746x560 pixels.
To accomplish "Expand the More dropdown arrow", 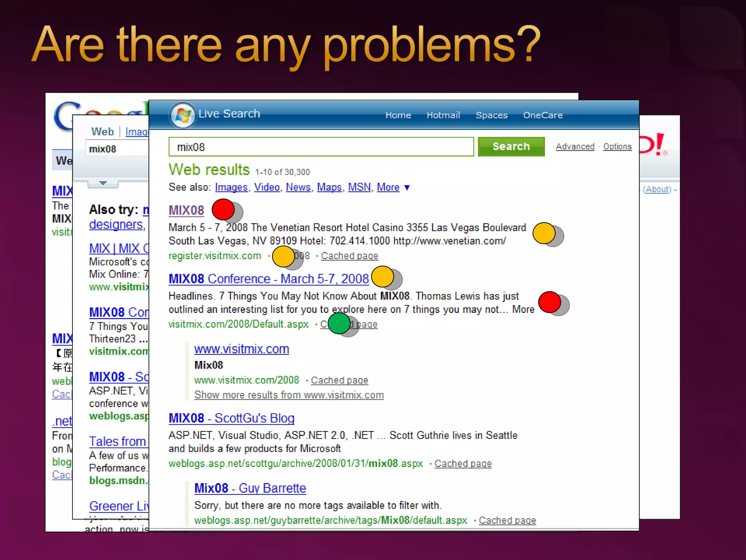I will (x=407, y=188).
